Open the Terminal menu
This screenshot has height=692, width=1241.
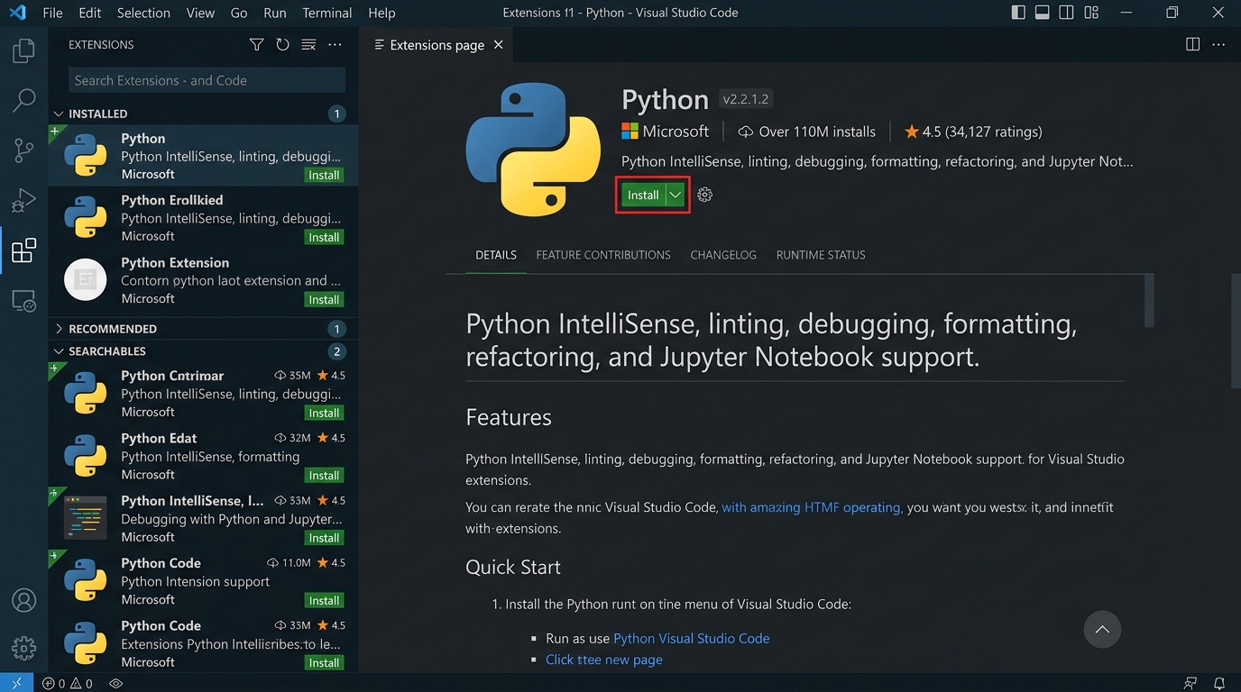coord(326,13)
